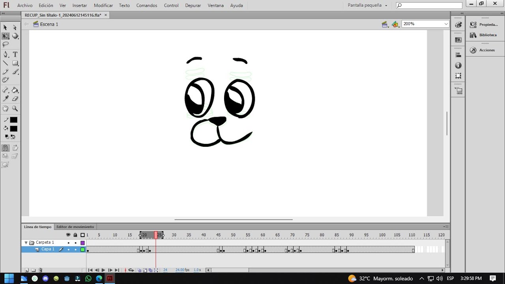Open the Transform panel icon
This screenshot has width=505, height=284.
pos(458,76)
